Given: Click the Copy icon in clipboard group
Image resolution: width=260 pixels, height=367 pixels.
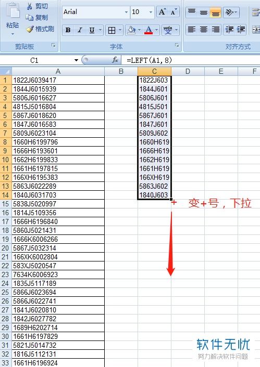Looking at the screenshot, I should 29,17.
